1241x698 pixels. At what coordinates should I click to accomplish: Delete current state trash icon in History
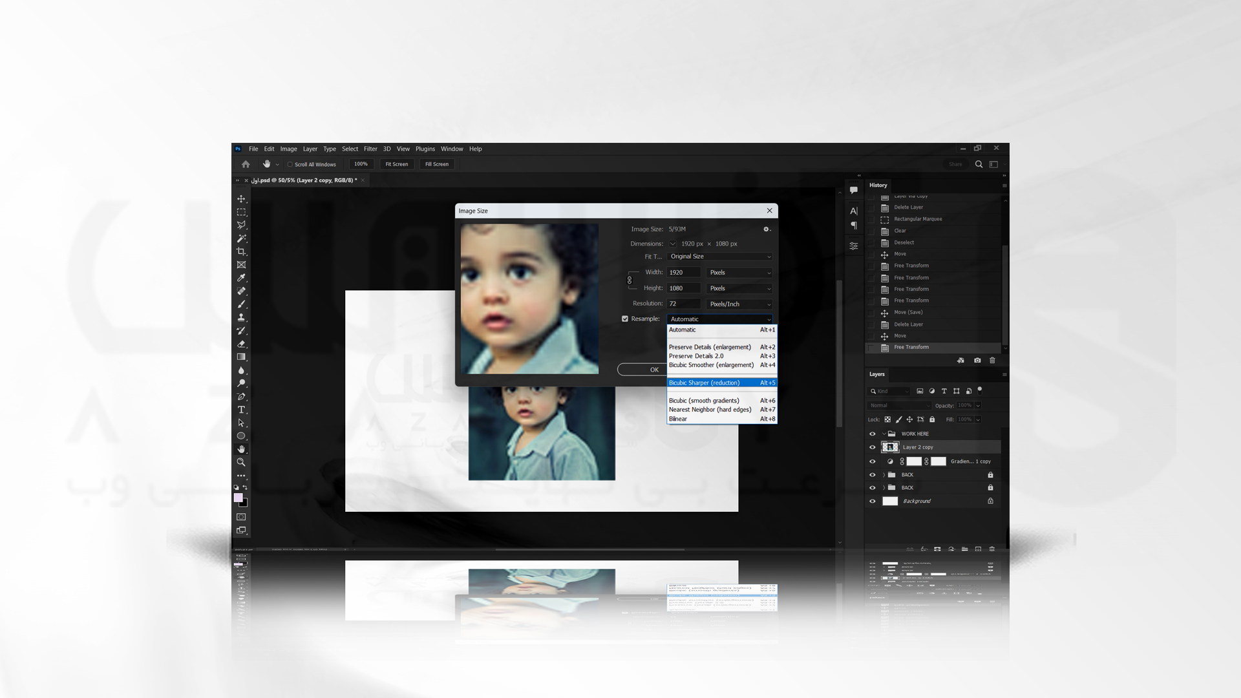point(992,361)
